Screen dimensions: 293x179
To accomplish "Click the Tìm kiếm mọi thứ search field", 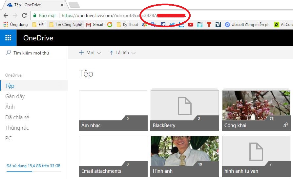I will pos(34,53).
